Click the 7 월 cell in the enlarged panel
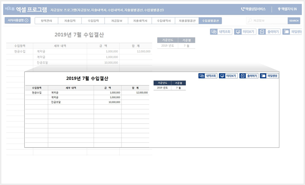The height and width of the screenshot is (185, 305). [179, 88]
